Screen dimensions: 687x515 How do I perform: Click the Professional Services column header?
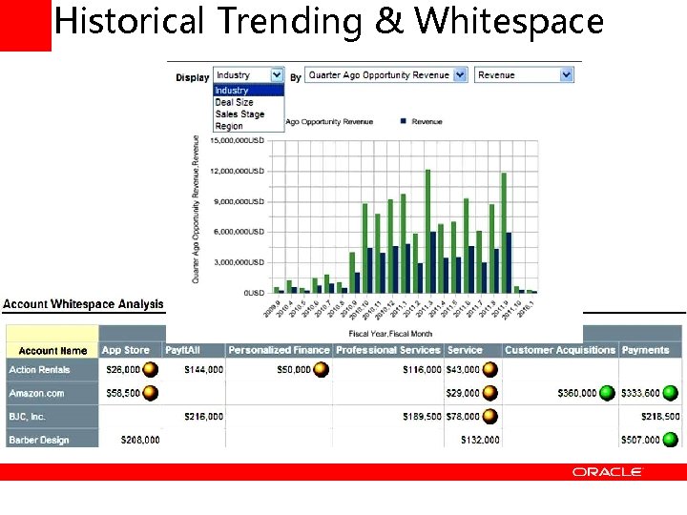[388, 350]
